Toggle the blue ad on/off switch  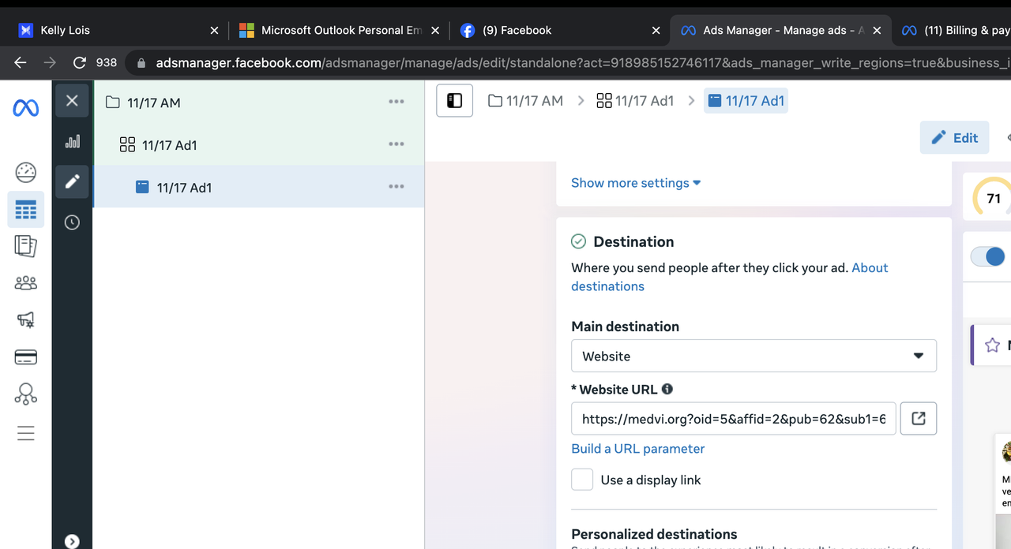pos(988,256)
